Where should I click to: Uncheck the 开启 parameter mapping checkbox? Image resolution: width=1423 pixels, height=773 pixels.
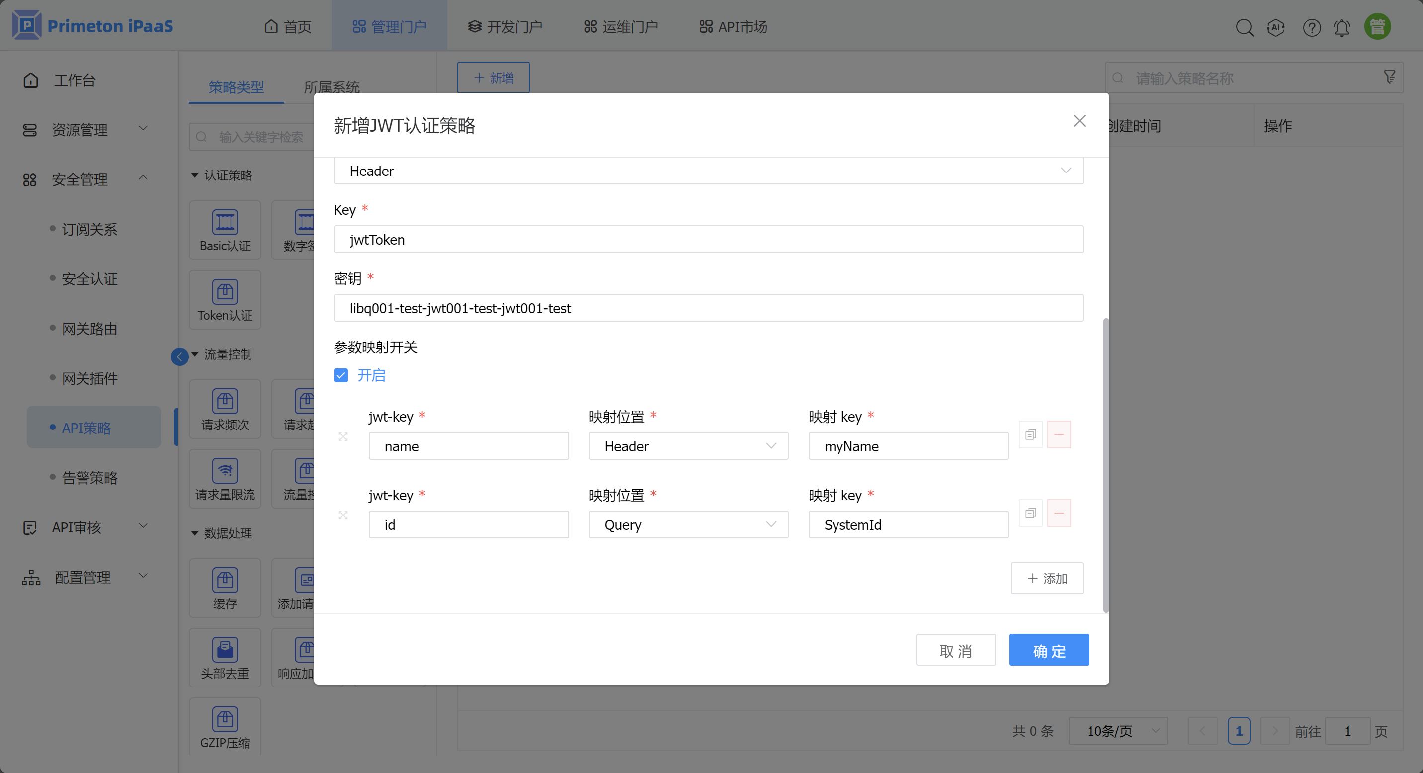coord(341,376)
